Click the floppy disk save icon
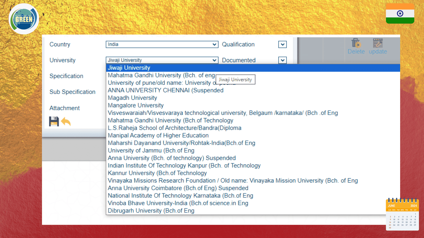The image size is (424, 238). click(x=54, y=121)
